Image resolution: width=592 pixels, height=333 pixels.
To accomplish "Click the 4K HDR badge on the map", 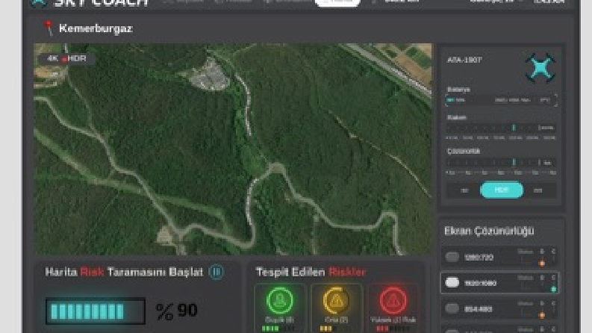I will [x=66, y=58].
